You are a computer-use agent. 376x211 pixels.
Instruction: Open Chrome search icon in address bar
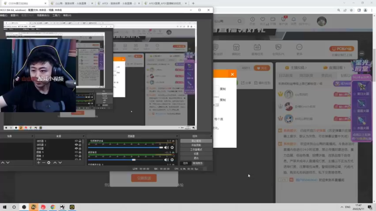338,10
